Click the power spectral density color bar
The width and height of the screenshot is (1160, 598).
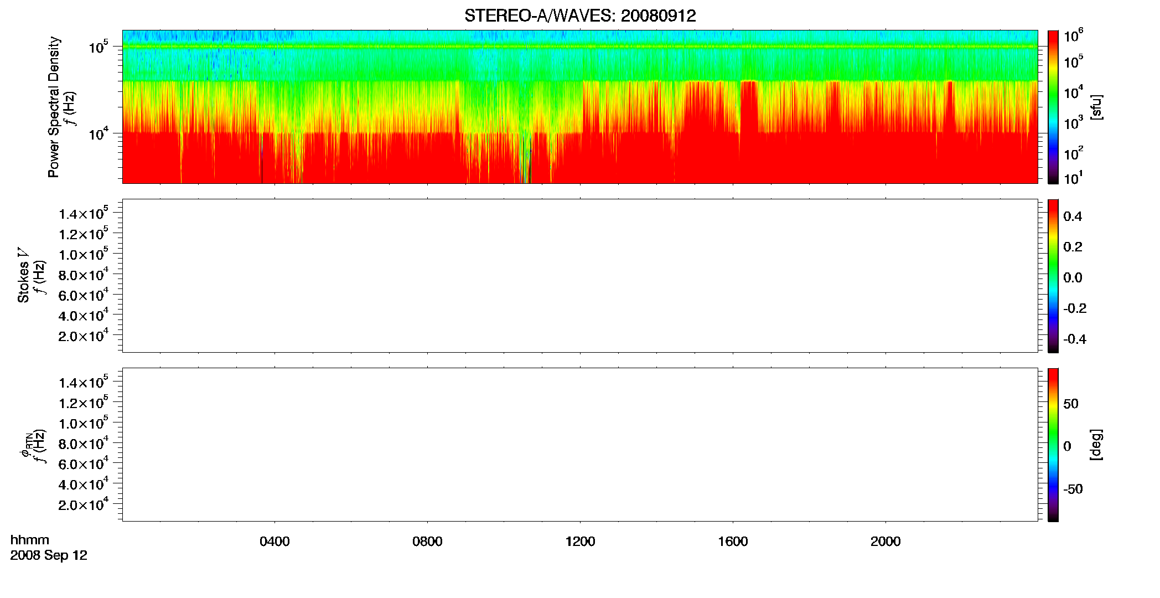click(x=1053, y=107)
